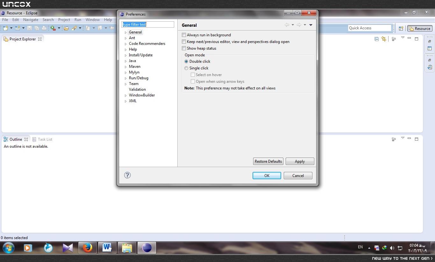Click the Search flashlight toolbar icon
The width and height of the screenshot is (435, 262).
click(x=74, y=28)
